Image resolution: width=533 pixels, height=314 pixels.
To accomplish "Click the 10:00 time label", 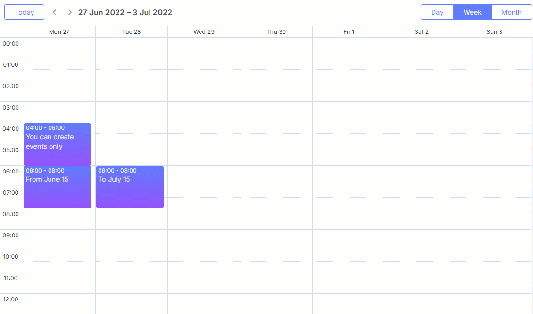I will (x=11, y=257).
